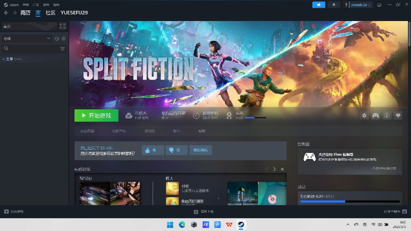
Task: Show game info via the circled-i icon
Action: coord(387,115)
